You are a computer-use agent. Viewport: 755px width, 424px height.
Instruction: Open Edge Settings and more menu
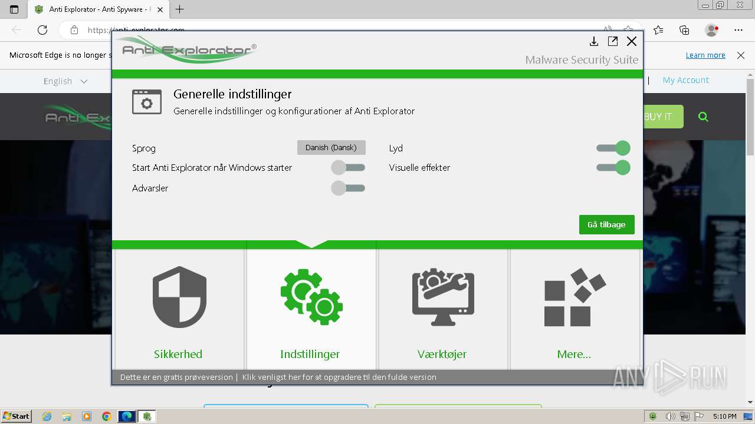(x=738, y=30)
